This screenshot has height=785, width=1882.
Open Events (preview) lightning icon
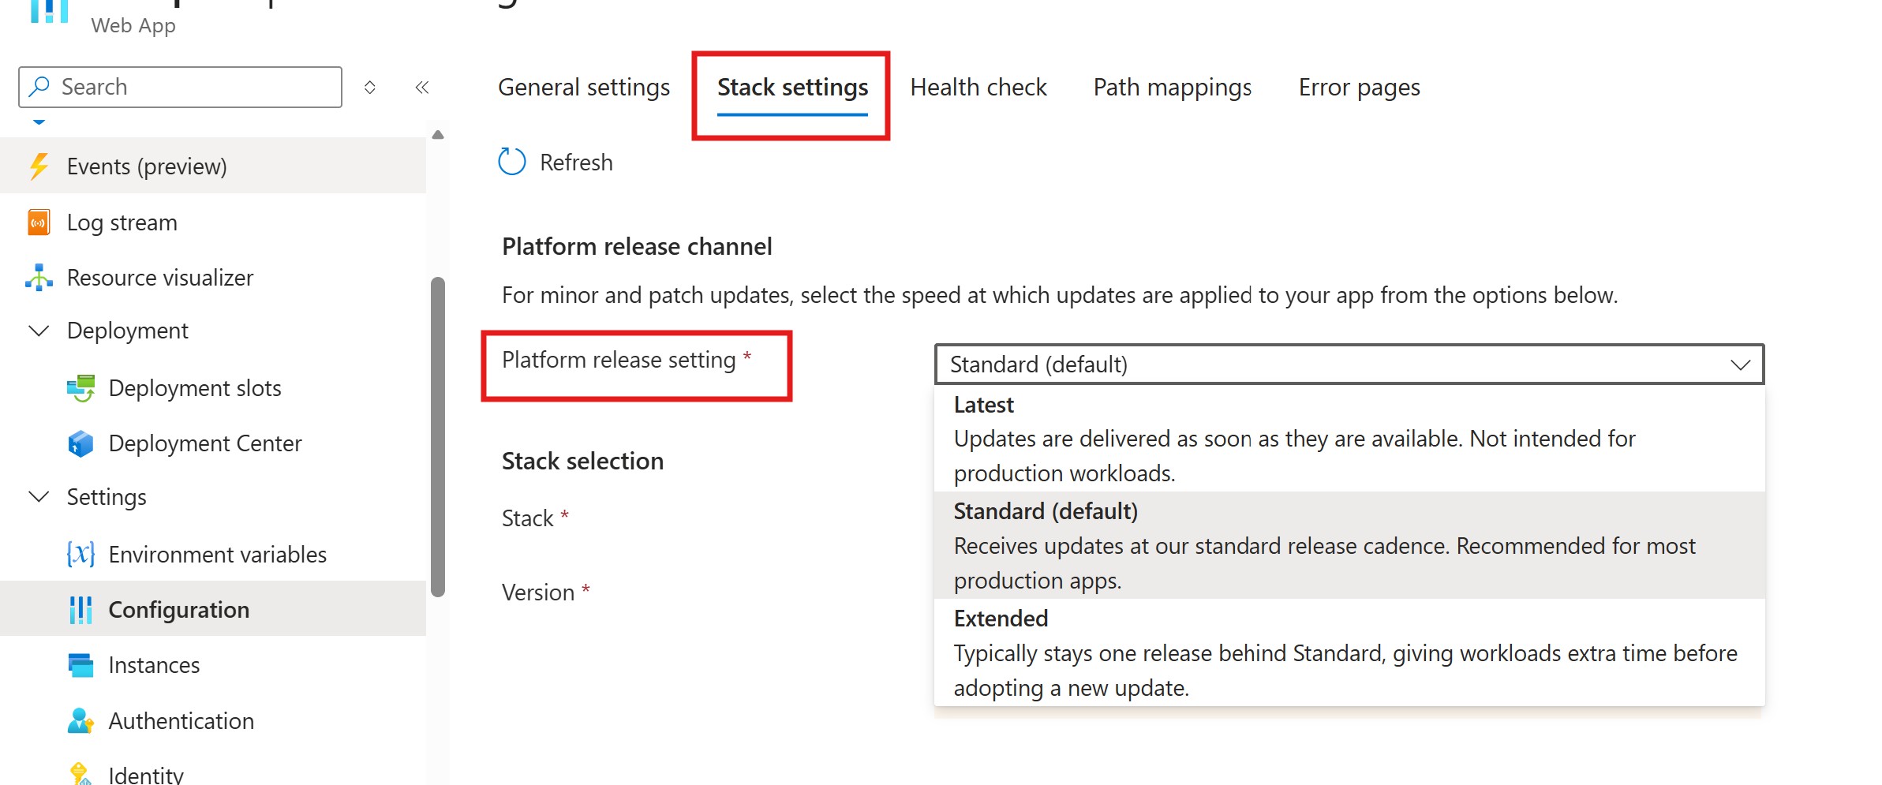tap(39, 166)
